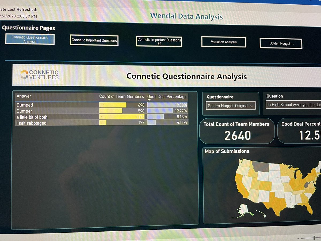The width and height of the screenshot is (321, 241).
Task: Click the 12.77% good deal value
Action: (x=181, y=111)
